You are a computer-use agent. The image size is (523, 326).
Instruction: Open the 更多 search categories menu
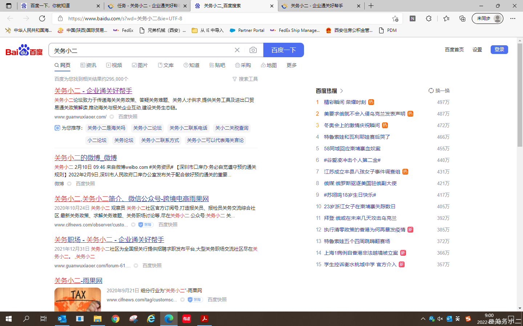292,65
